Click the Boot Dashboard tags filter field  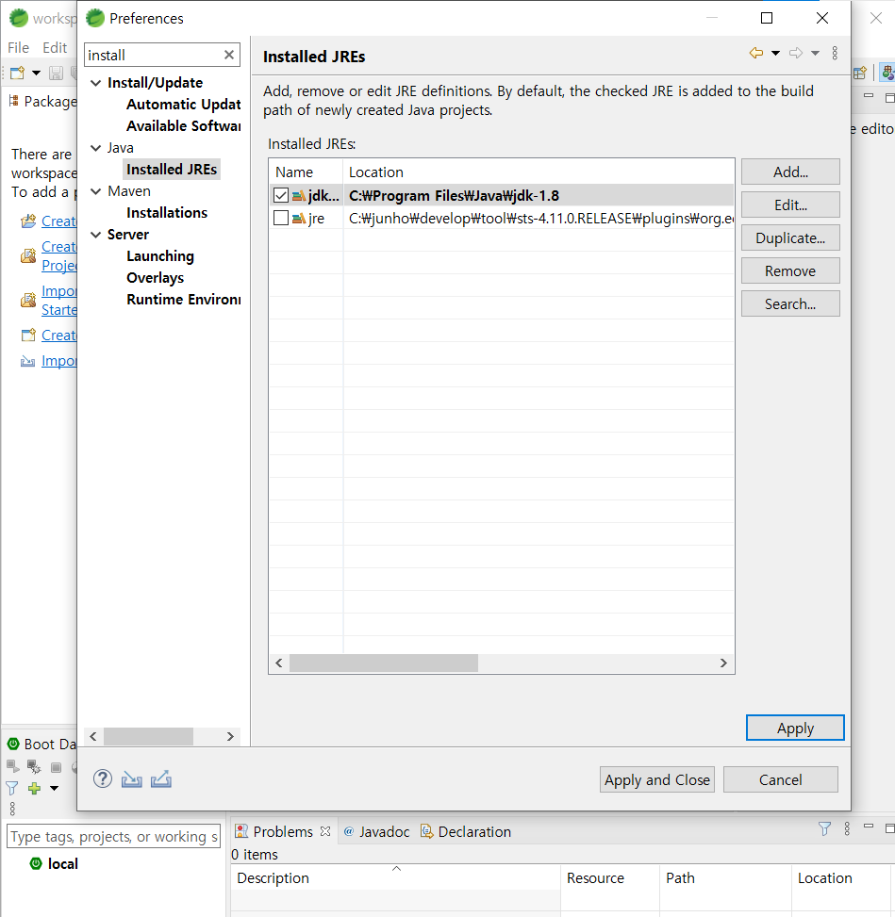[113, 836]
